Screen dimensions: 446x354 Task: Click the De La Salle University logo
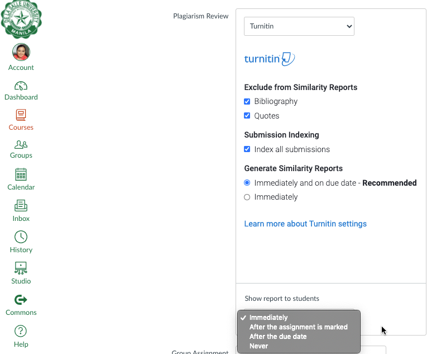pyautogui.click(x=21, y=19)
